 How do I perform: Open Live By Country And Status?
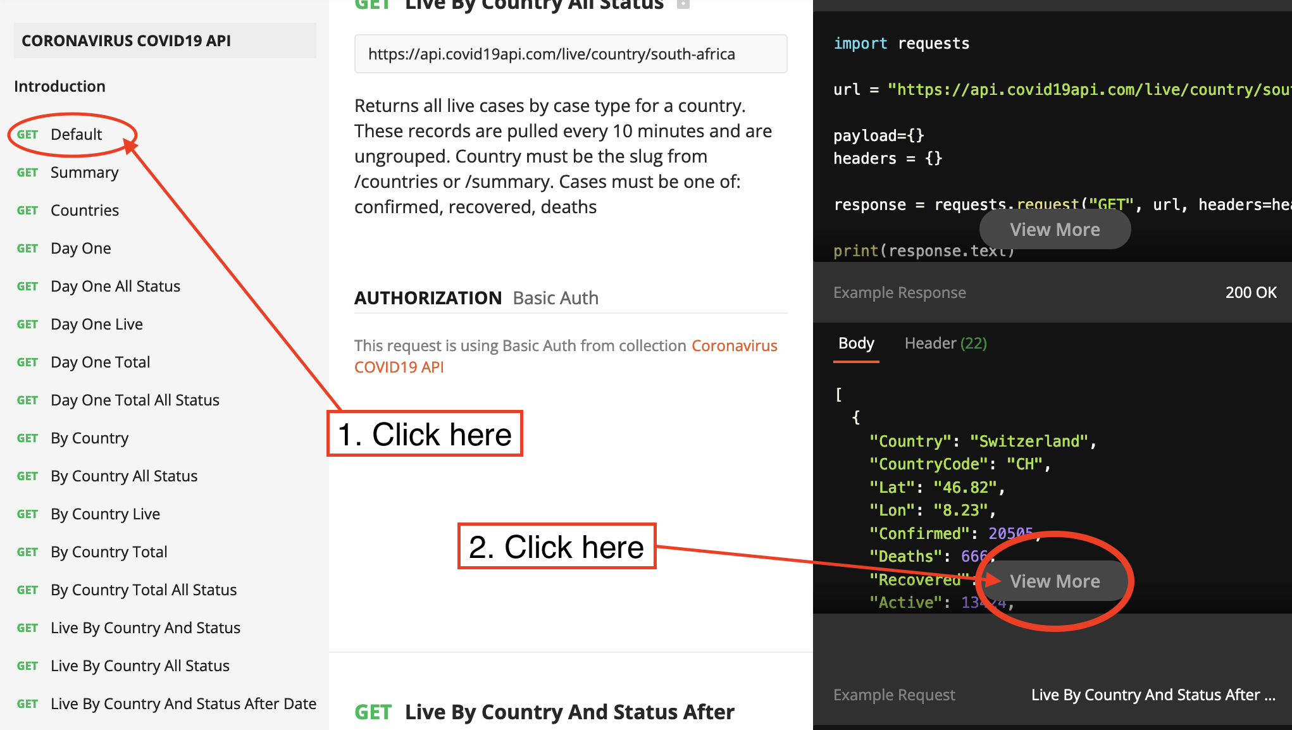coord(146,628)
